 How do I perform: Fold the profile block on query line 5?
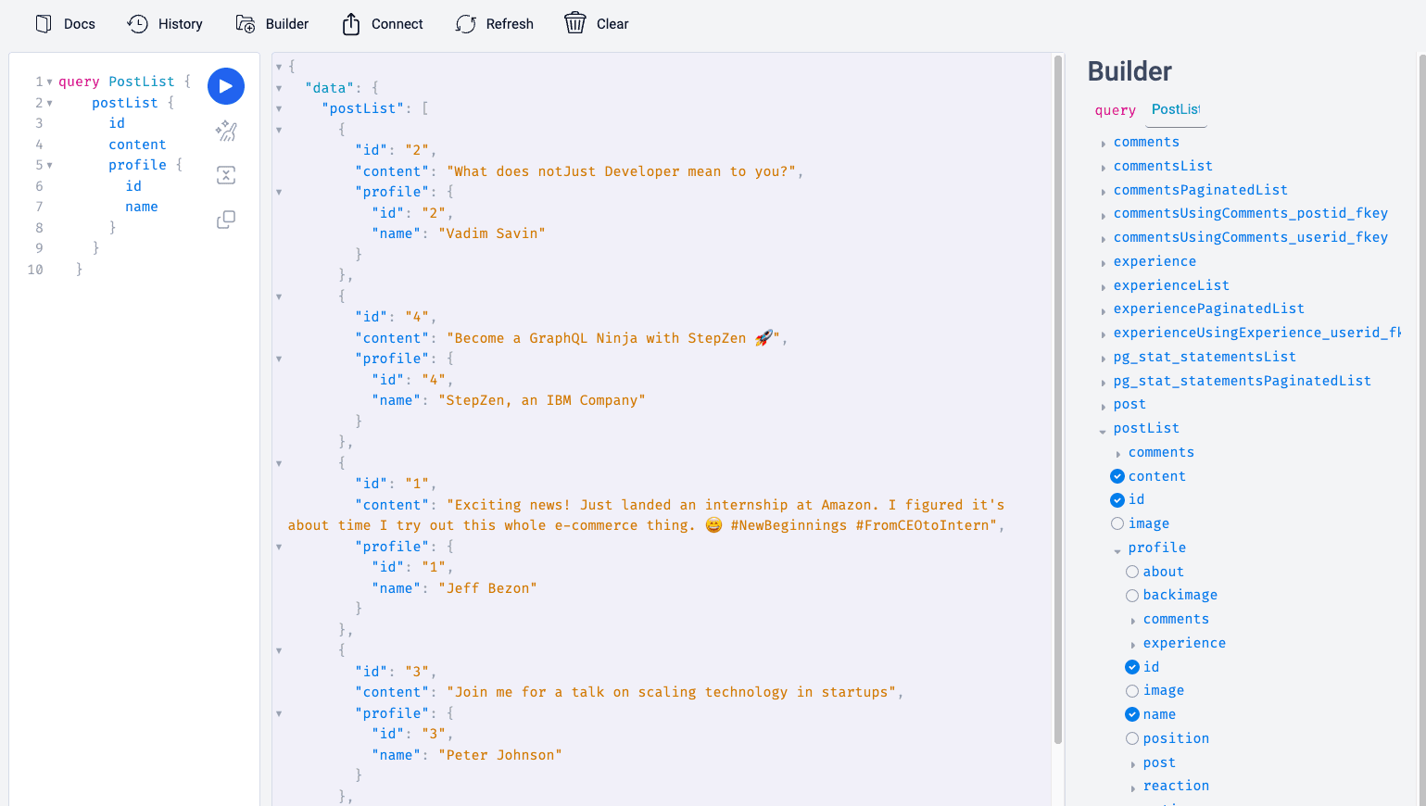pyautogui.click(x=49, y=166)
